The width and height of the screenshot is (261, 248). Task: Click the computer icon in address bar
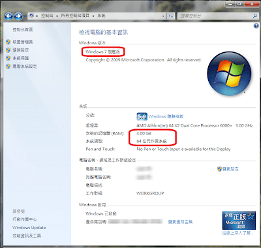tap(31, 16)
